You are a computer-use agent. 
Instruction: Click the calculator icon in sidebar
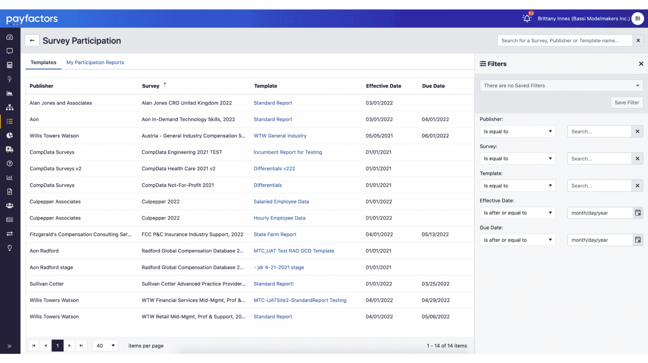click(10, 65)
